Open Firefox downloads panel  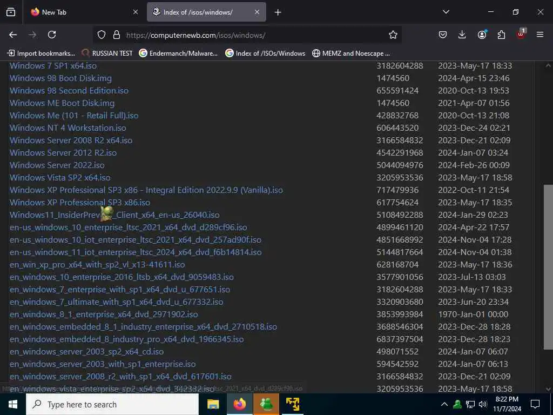tap(462, 35)
